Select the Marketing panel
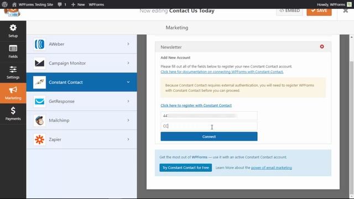Image resolution: width=354 pixels, height=199 pixels. pos(13,93)
